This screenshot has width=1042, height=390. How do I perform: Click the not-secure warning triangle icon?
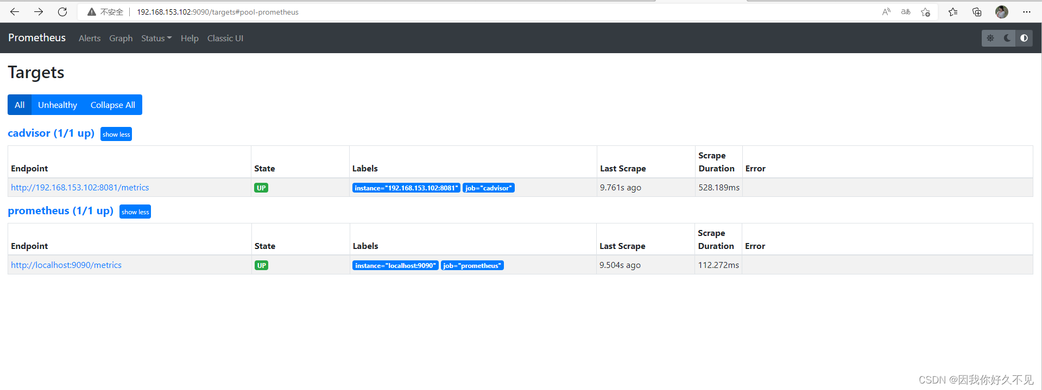92,12
